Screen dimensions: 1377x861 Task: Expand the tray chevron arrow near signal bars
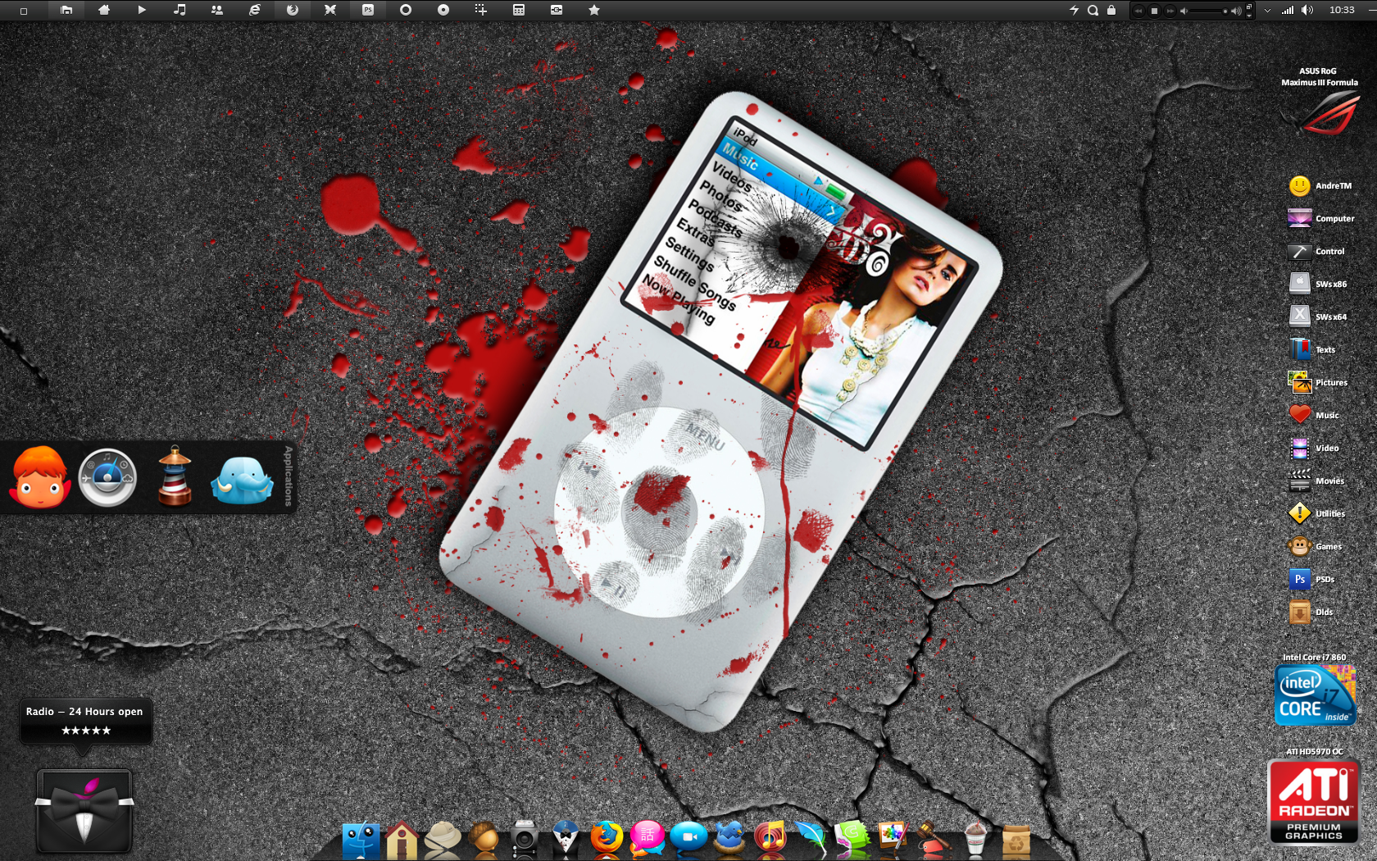click(x=1268, y=11)
